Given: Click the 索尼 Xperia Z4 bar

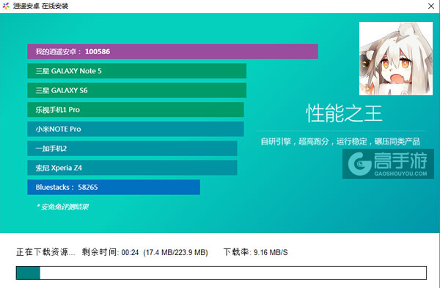Looking at the screenshot, I should (132, 168).
